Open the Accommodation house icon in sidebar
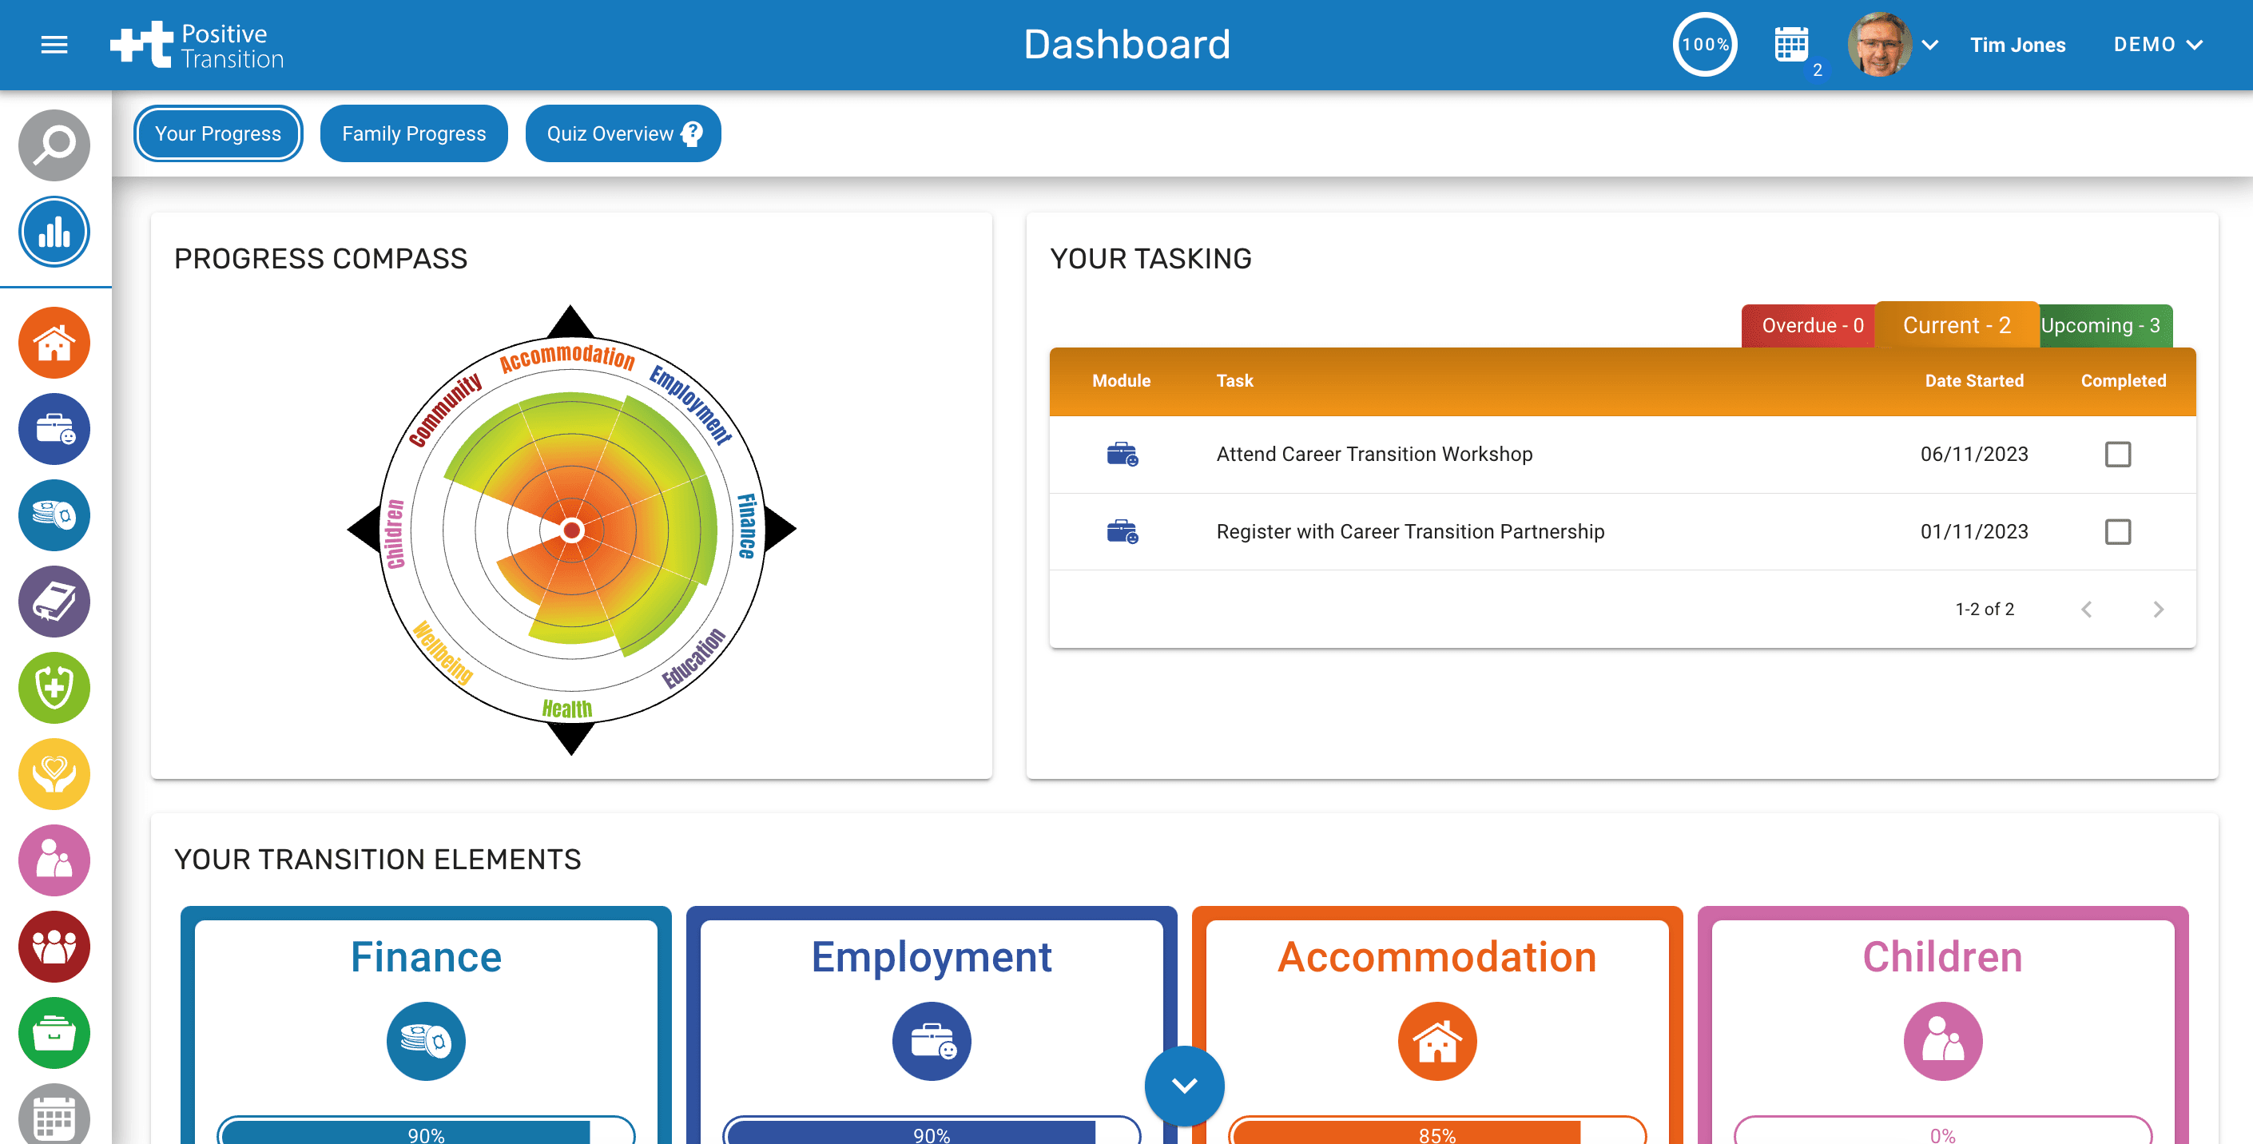 click(54, 343)
